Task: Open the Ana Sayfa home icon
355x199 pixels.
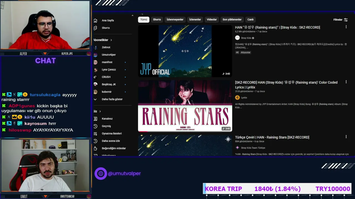Action: coord(95,20)
